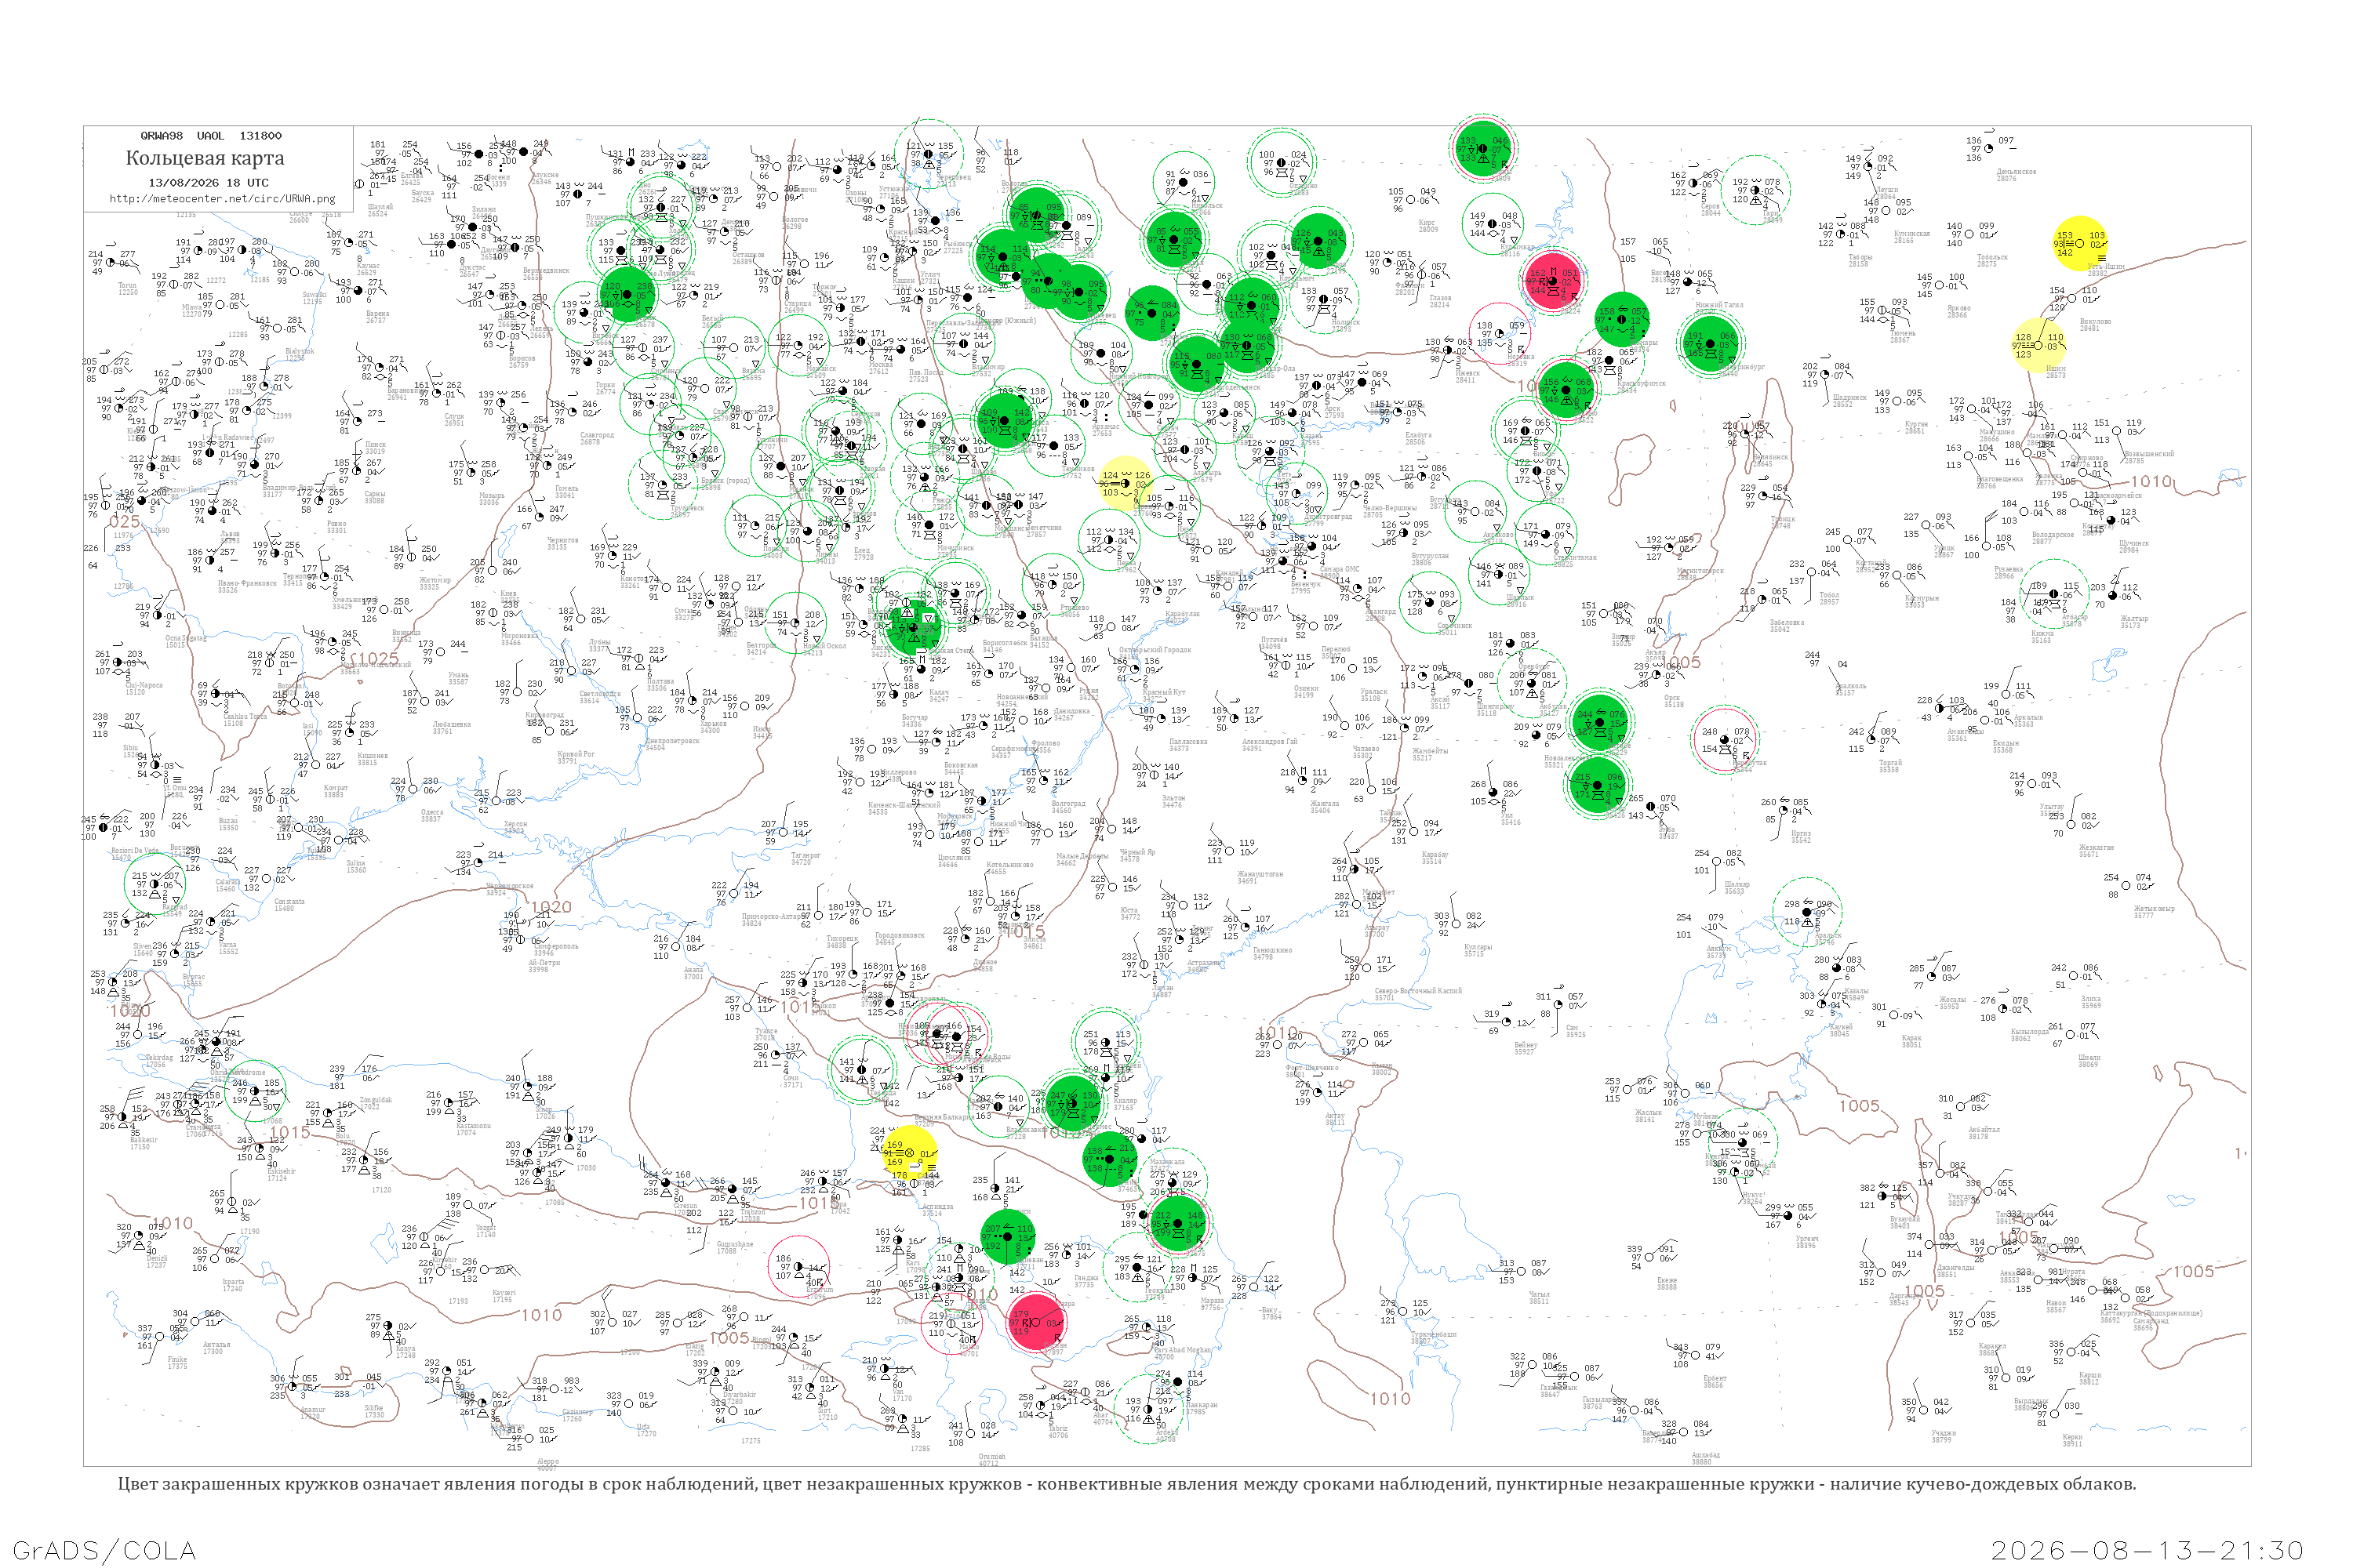Click the meteocenter.net URWA.png URL text
Screen dimensions: 2353x1568
222,198
